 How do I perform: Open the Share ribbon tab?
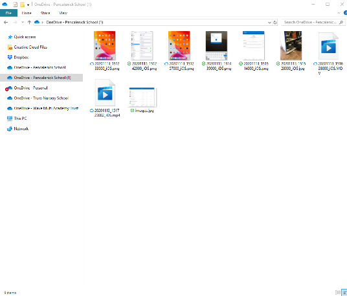point(45,13)
